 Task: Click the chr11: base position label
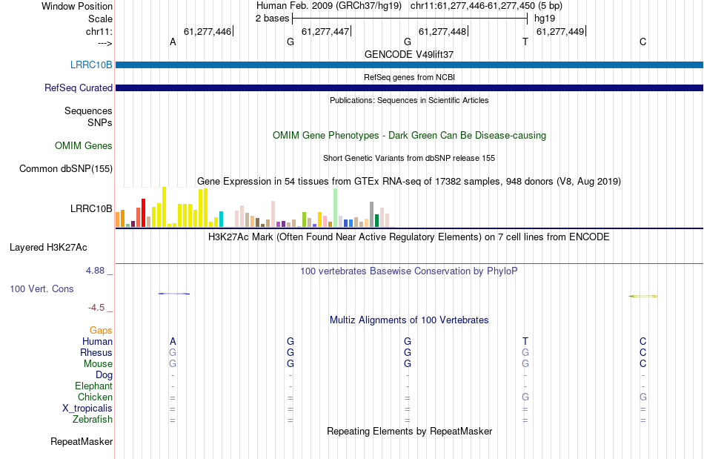point(99,31)
